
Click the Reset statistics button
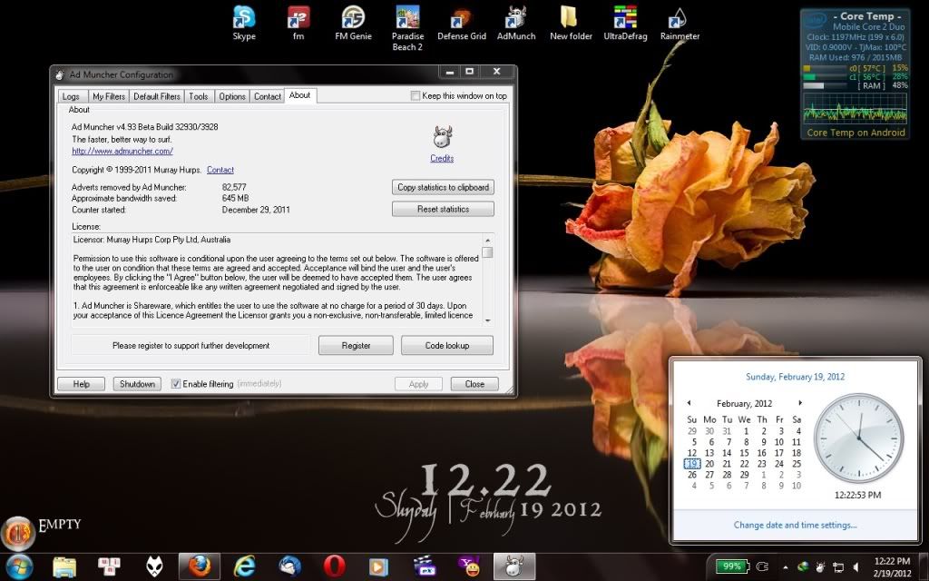tap(443, 210)
